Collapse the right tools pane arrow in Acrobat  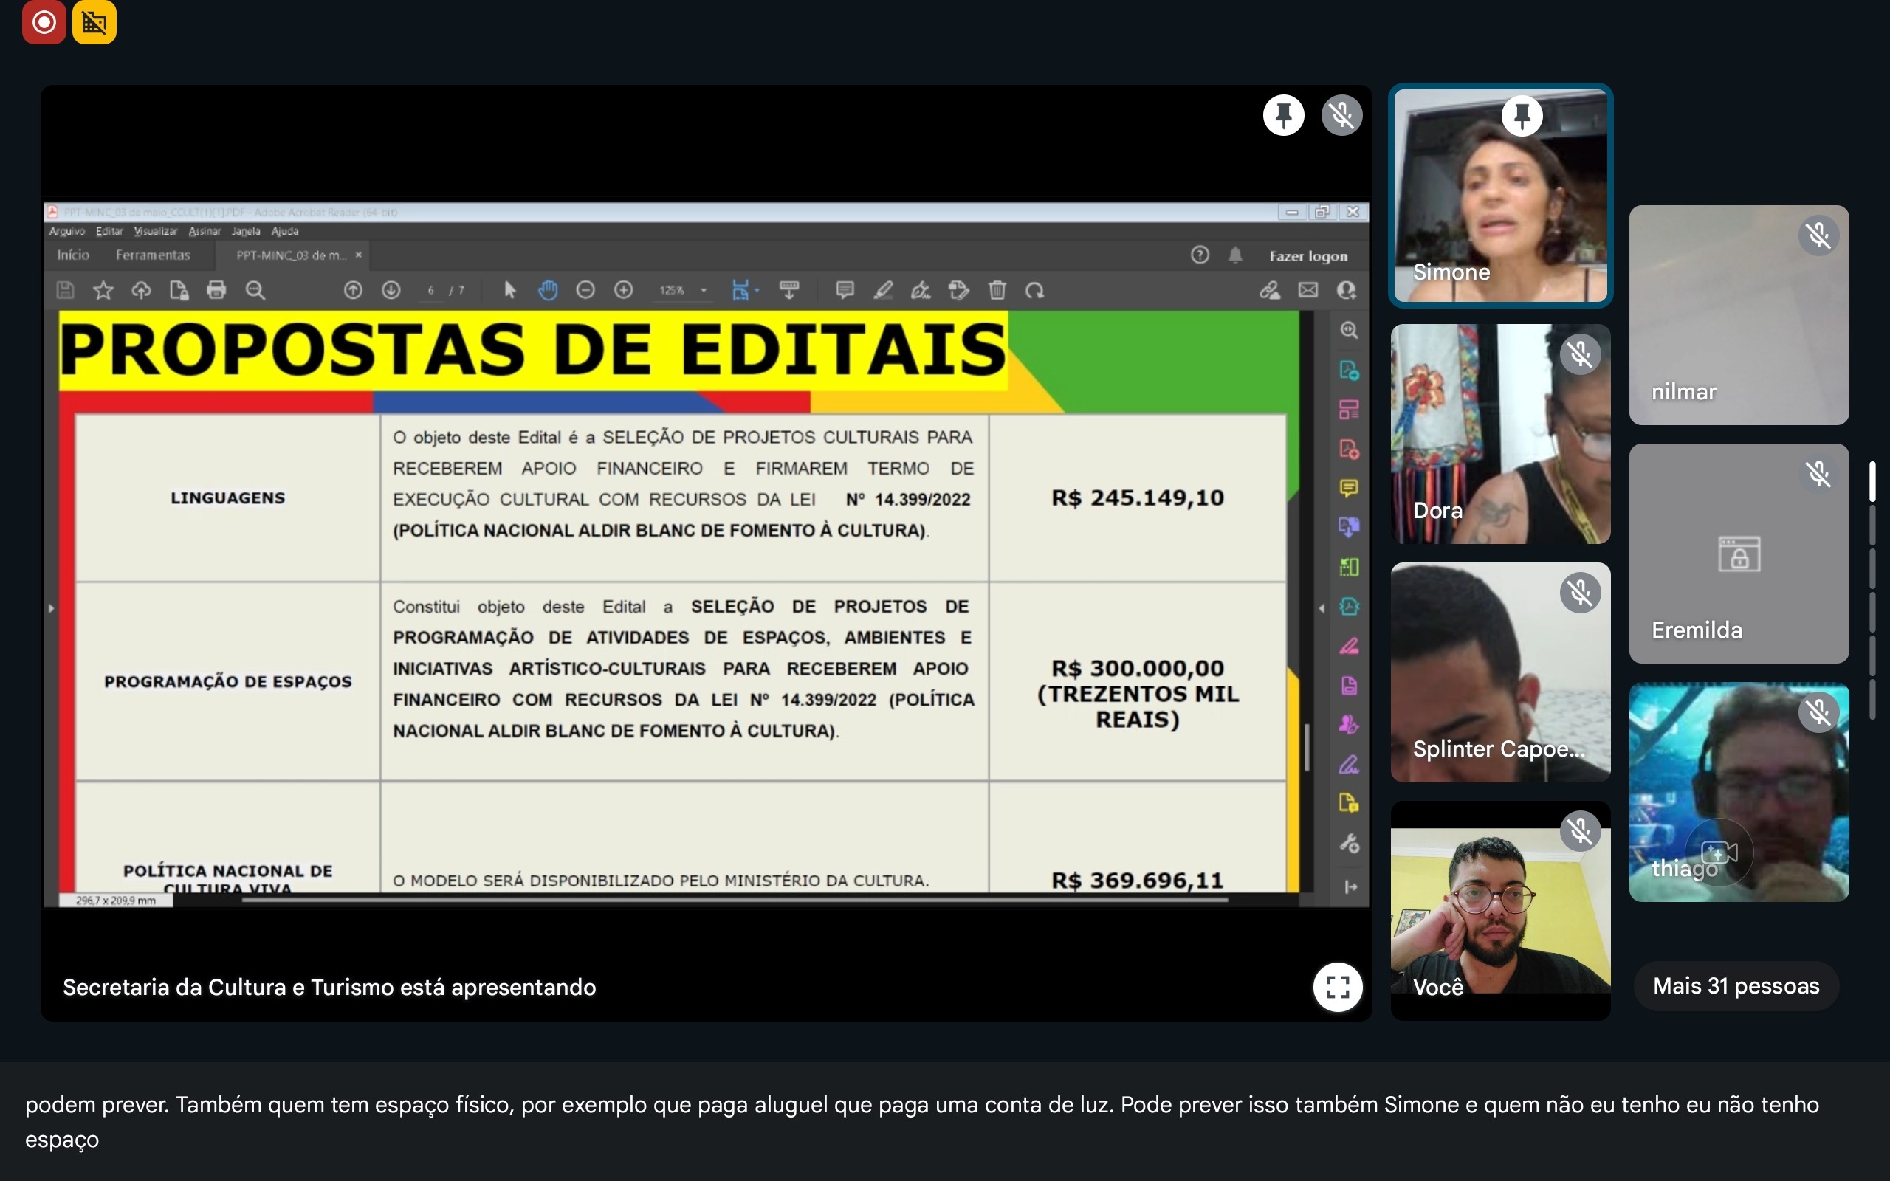pyautogui.click(x=1322, y=607)
